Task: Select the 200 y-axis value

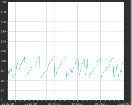Action: point(3,61)
